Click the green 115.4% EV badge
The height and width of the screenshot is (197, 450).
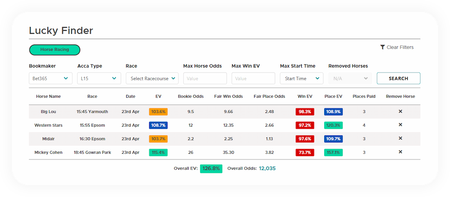tap(158, 152)
